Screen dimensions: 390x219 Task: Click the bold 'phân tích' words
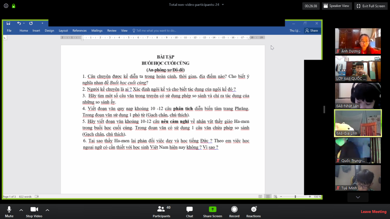pyautogui.click(x=183, y=108)
